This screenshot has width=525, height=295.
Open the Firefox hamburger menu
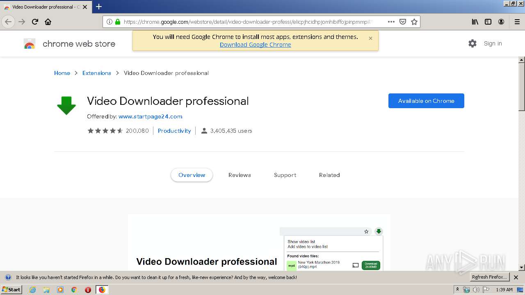point(517,22)
